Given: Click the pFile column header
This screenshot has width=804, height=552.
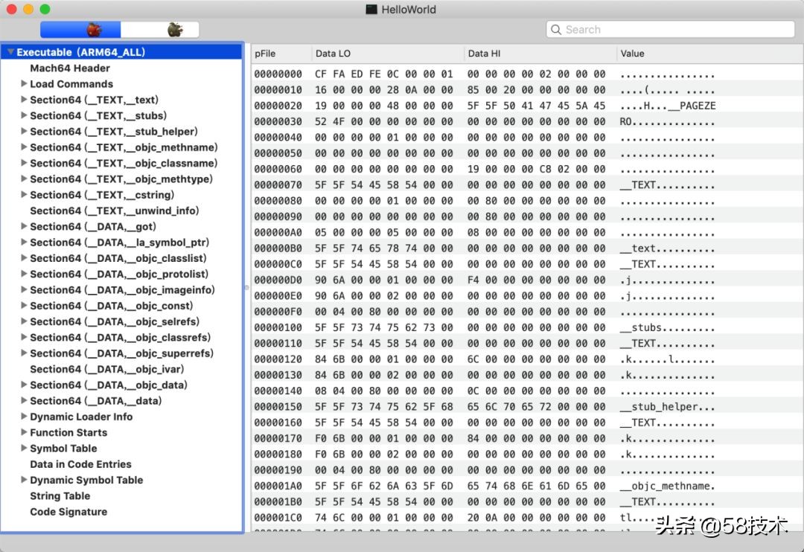Looking at the screenshot, I should (265, 54).
